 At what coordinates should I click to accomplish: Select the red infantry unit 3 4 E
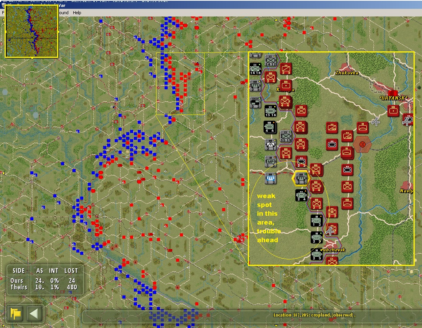(316, 187)
